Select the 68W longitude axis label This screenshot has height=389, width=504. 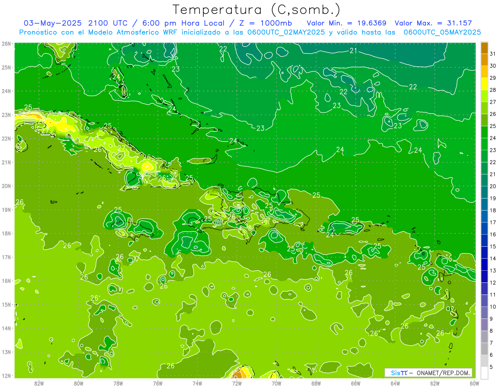pos(316,383)
